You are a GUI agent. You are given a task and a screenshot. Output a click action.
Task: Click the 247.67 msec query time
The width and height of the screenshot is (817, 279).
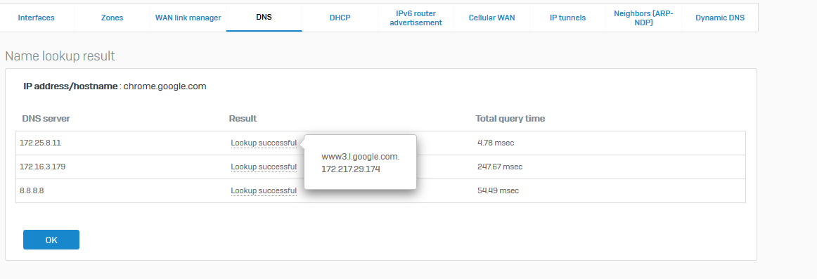[x=500, y=167]
